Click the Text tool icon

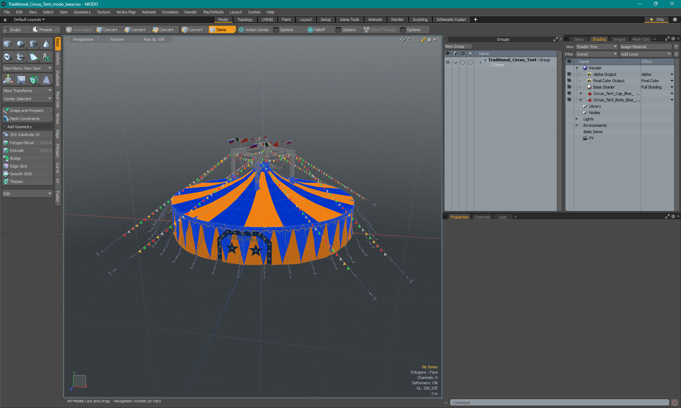tap(46, 57)
